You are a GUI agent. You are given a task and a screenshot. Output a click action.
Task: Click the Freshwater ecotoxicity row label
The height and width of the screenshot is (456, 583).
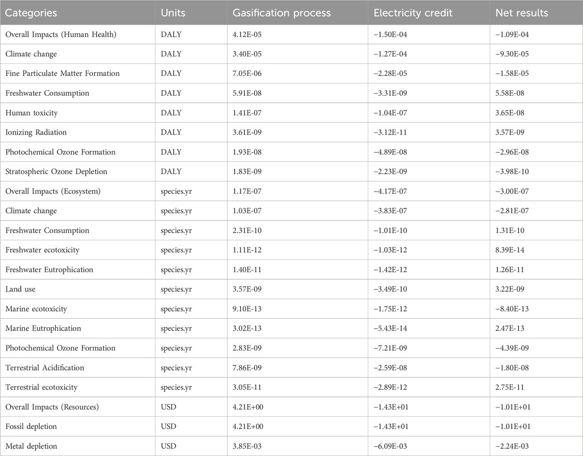[x=42, y=250]
